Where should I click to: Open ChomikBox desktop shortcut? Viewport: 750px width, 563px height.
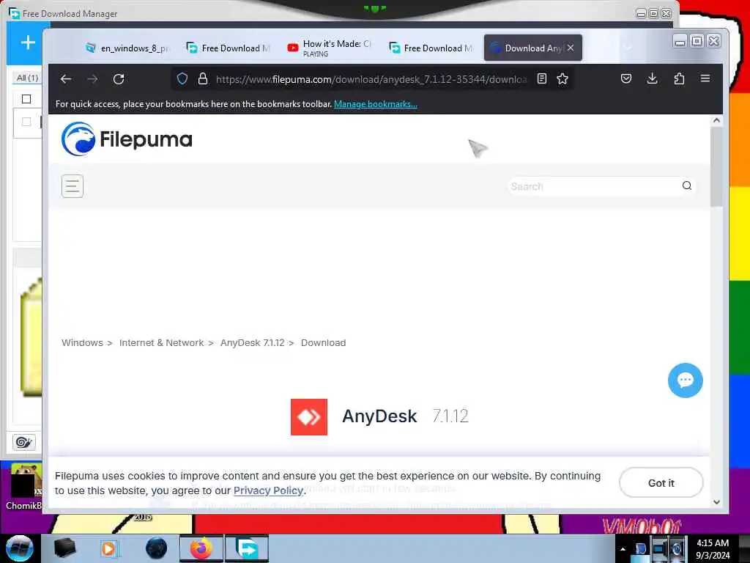click(x=23, y=487)
